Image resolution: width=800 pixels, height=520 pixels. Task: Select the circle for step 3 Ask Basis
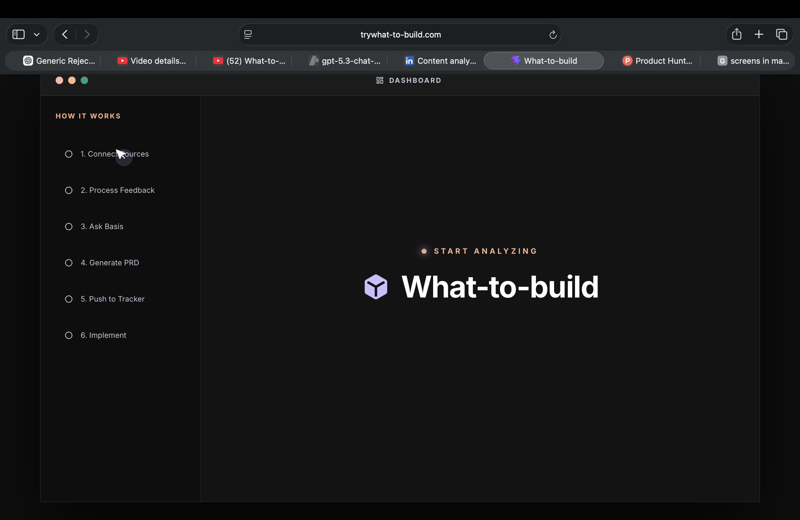click(x=68, y=227)
